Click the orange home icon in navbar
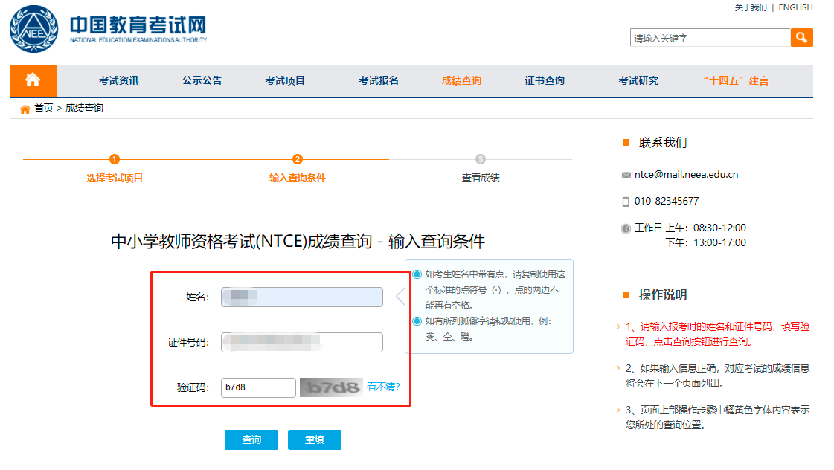The image size is (834, 470). 33,80
